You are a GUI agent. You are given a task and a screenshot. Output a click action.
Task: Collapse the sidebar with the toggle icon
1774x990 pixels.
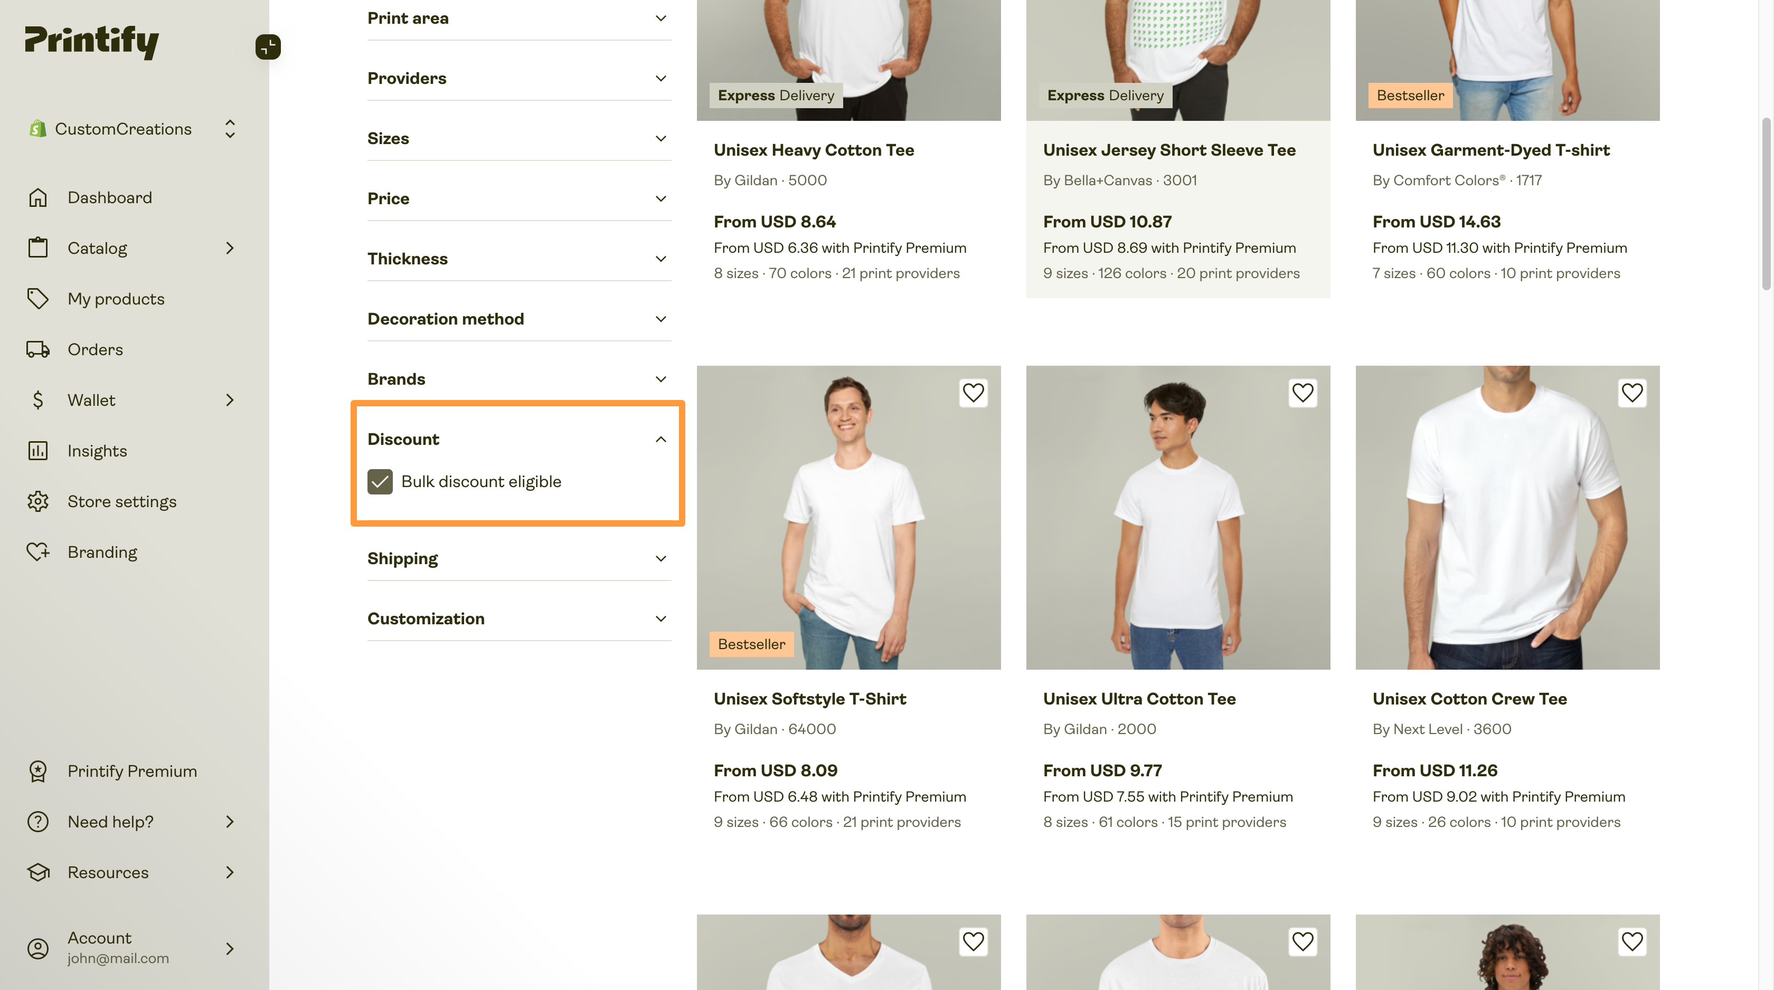268,47
